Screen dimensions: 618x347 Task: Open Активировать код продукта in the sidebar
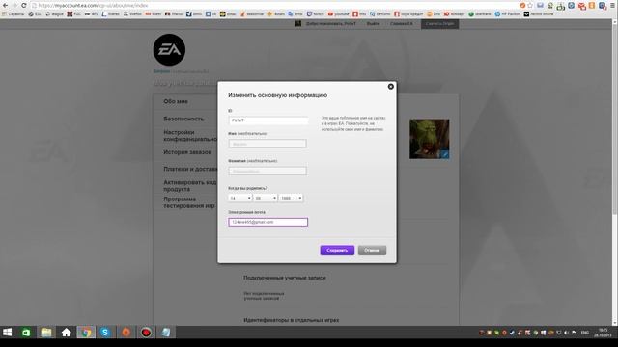190,186
